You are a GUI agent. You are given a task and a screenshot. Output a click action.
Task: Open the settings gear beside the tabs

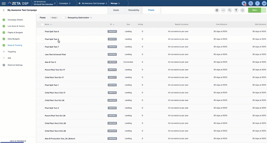[217, 10]
